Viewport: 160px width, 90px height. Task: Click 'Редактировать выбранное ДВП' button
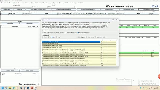click(x=88, y=9)
